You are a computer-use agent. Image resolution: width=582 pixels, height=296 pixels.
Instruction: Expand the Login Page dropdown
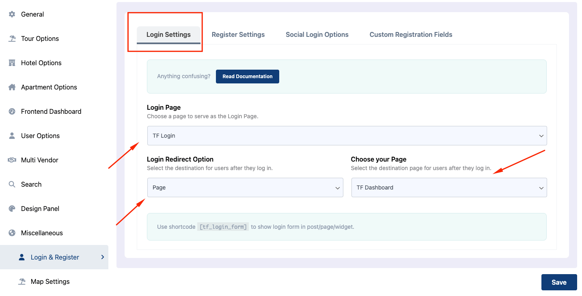coord(347,136)
